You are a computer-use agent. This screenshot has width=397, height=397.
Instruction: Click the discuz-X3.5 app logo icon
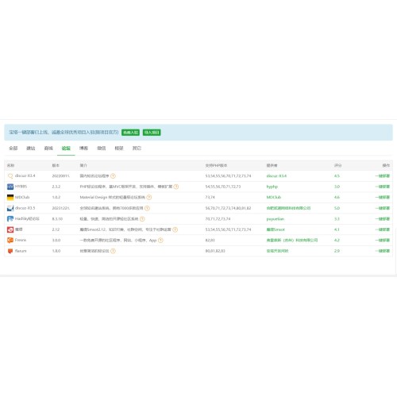10,208
